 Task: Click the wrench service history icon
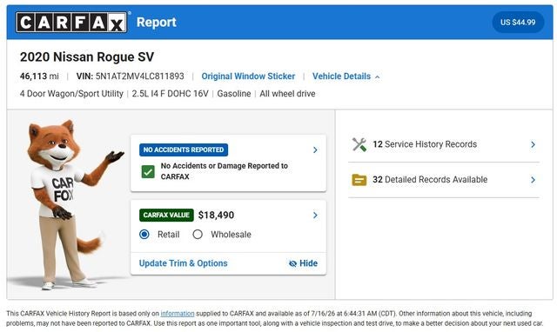coord(359,144)
